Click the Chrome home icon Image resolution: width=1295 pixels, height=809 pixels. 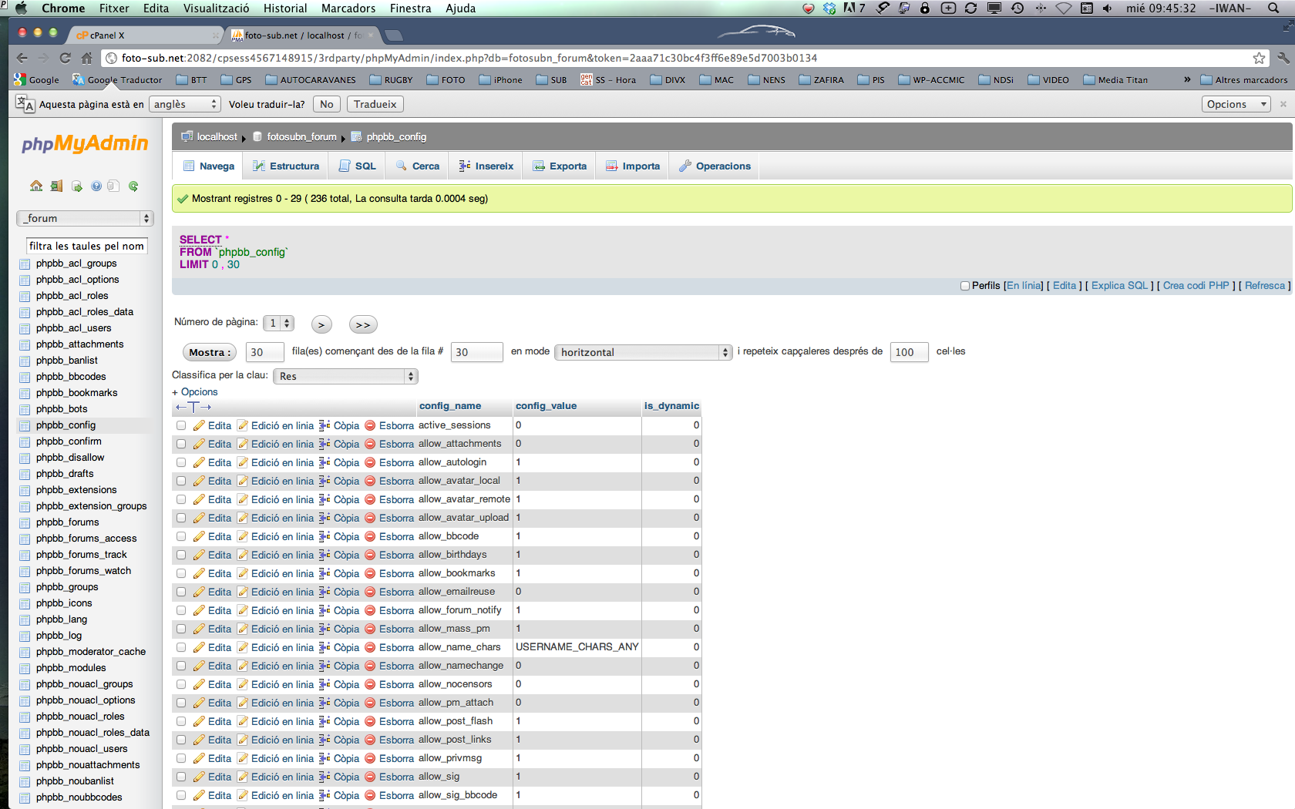coord(86,58)
